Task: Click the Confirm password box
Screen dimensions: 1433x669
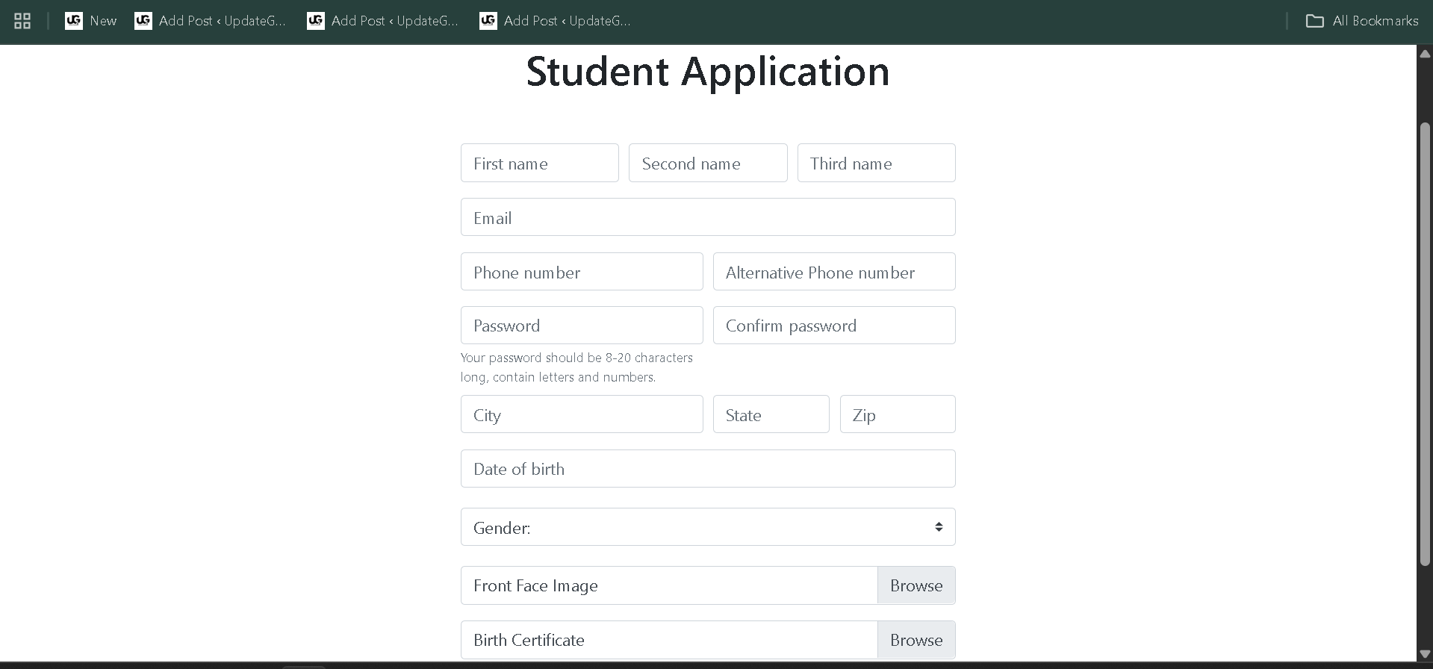Action: (x=833, y=326)
